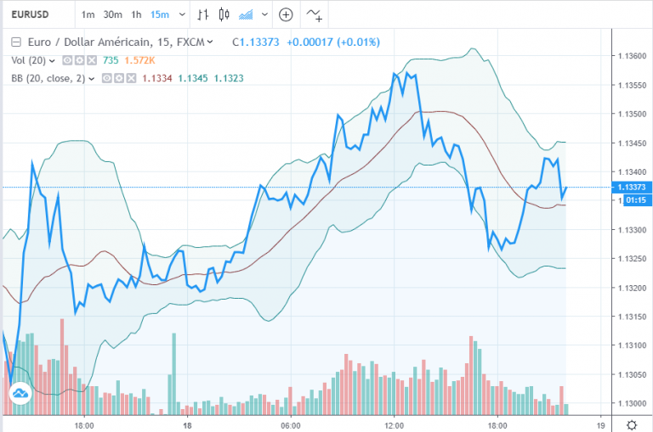Select the bar chart style icon
The height and width of the screenshot is (432, 653).
coord(203,15)
